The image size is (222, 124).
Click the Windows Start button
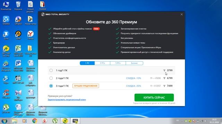pyautogui.click(x=4, y=121)
